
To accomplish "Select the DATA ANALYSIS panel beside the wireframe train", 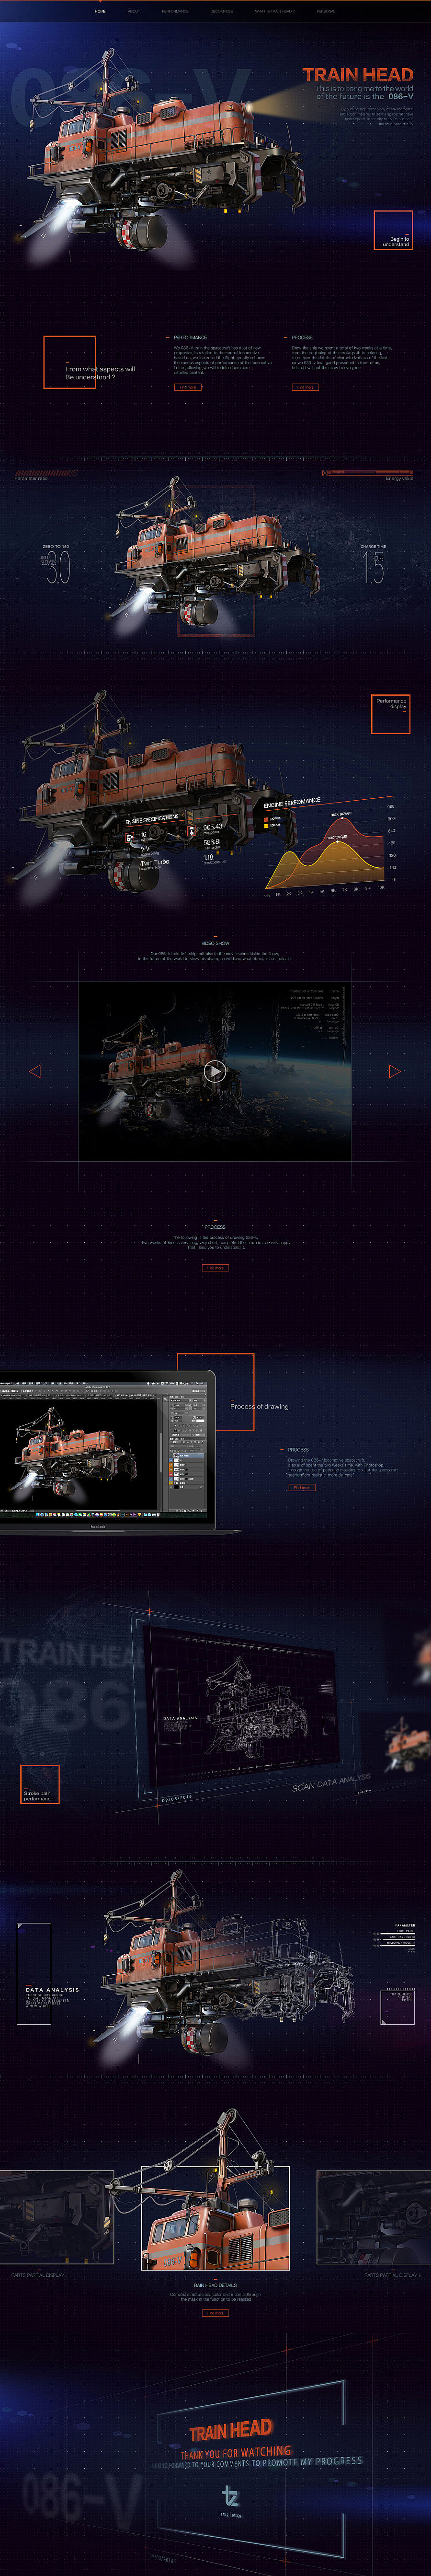I will tap(34, 1973).
